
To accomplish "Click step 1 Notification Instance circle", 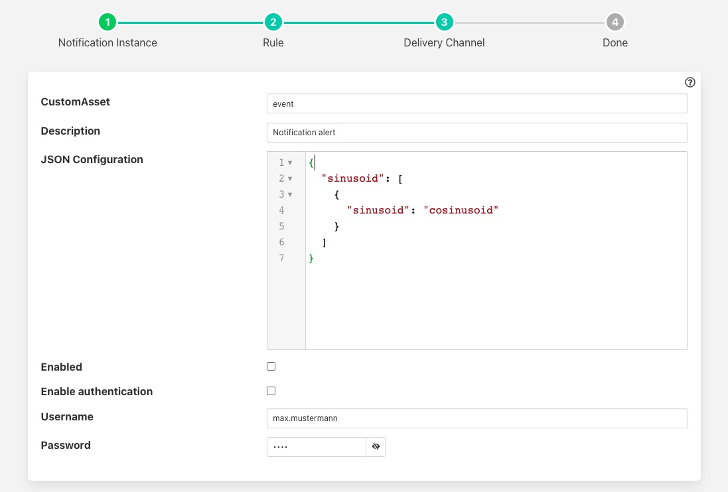I will click(108, 23).
